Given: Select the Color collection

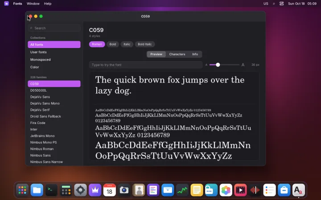Looking at the screenshot, I should pos(54,67).
